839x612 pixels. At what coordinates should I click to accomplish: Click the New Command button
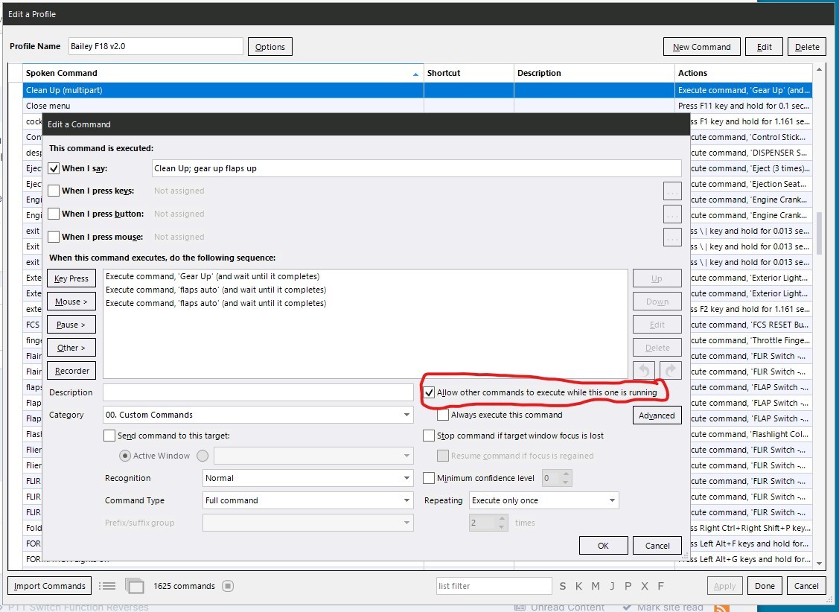click(701, 47)
